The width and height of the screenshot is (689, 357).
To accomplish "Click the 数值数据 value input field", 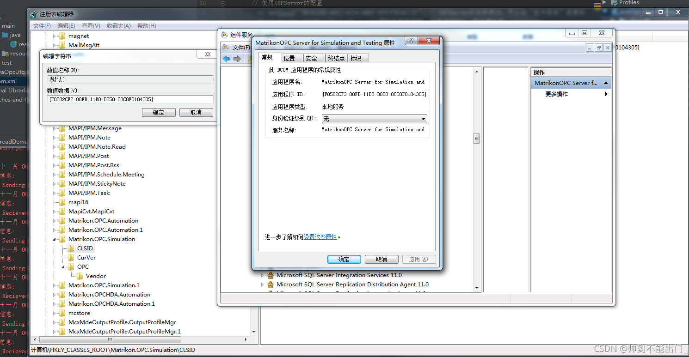I will pos(130,99).
